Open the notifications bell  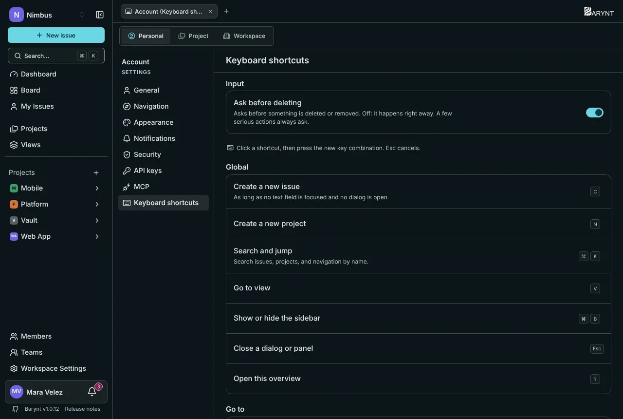[x=92, y=392]
